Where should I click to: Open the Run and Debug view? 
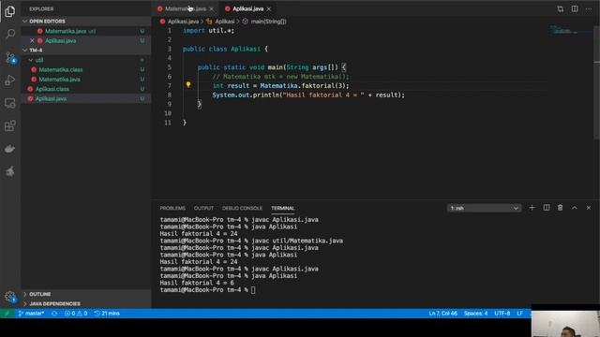pyautogui.click(x=10, y=81)
